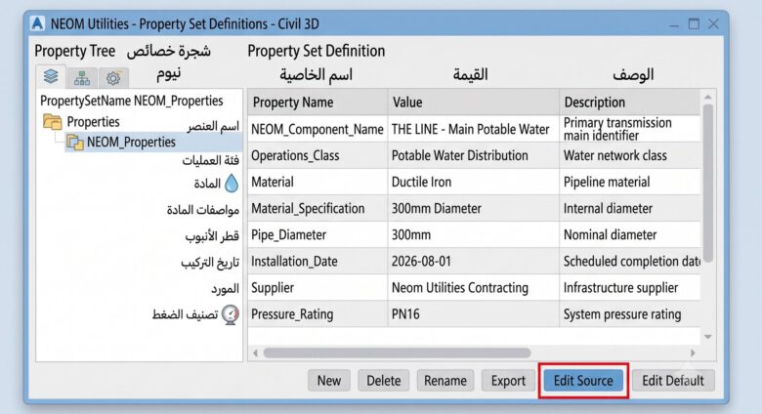Click the Autodesk logo in title bar

[x=37, y=23]
